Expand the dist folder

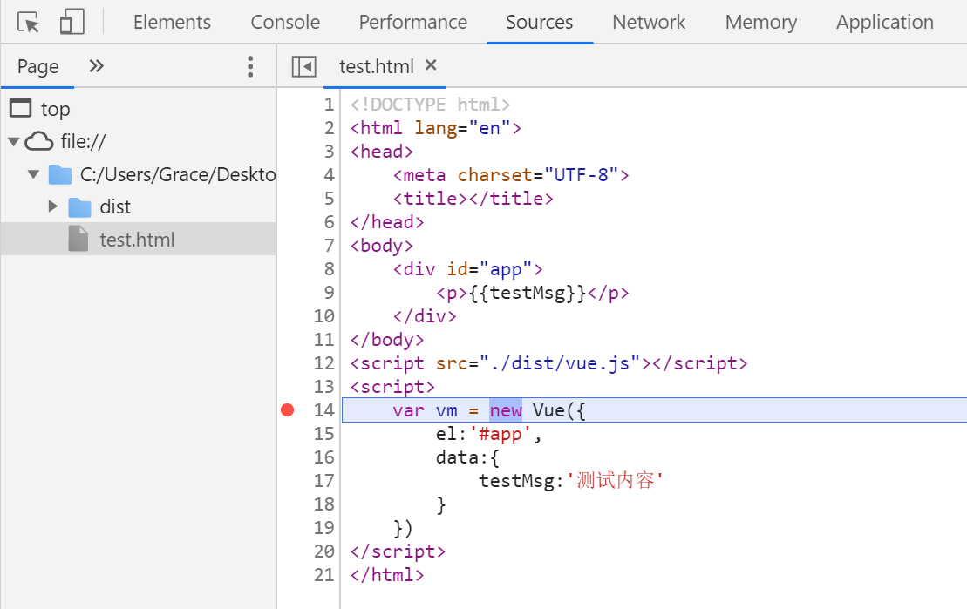tap(53, 206)
